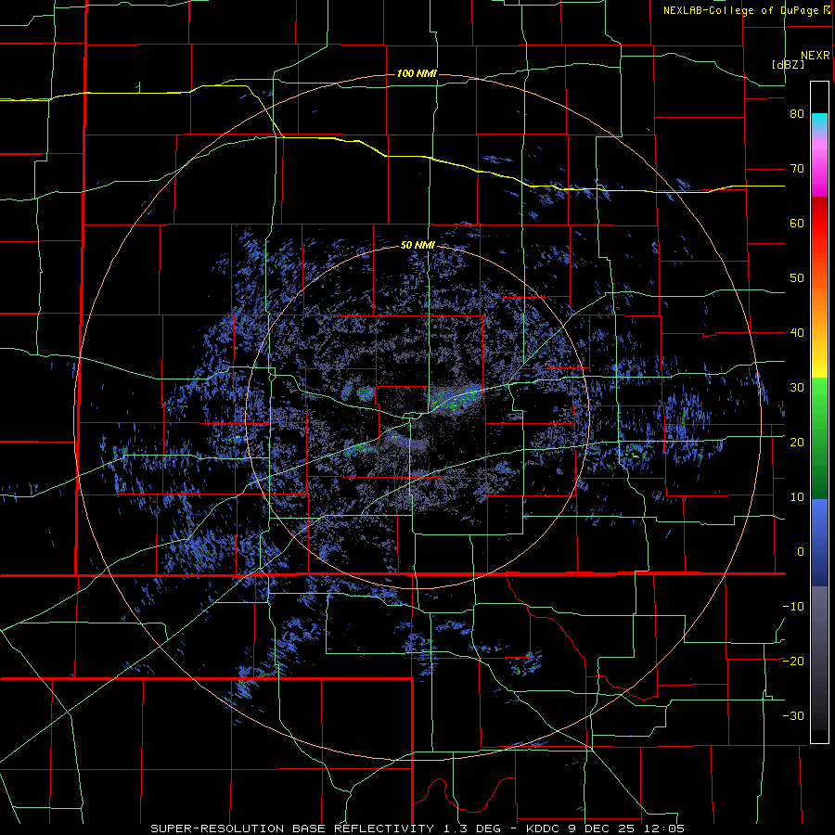Click the 10 value on the dBZ scale
Image resolution: width=835 pixels, height=835 pixels.
tap(797, 497)
